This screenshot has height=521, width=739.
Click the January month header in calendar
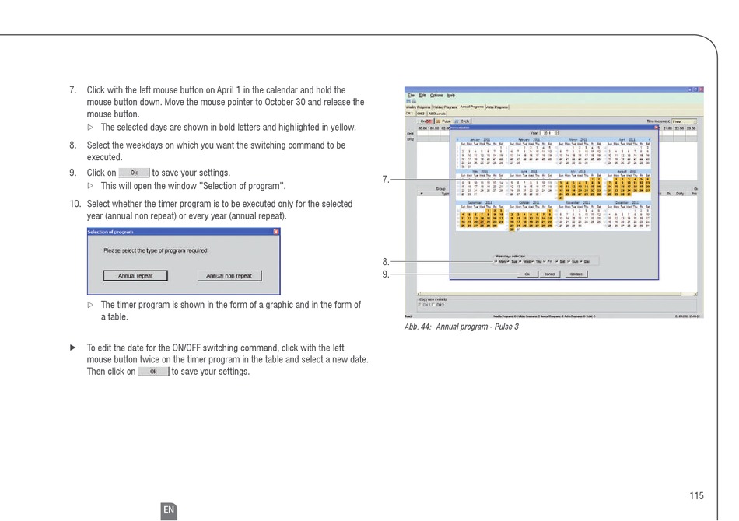480,140
